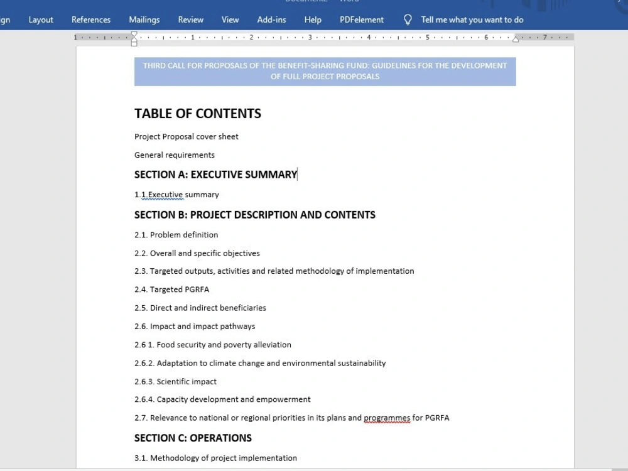Click the right indent marker on ruler
The width and height of the screenshot is (628, 471).
click(x=516, y=39)
